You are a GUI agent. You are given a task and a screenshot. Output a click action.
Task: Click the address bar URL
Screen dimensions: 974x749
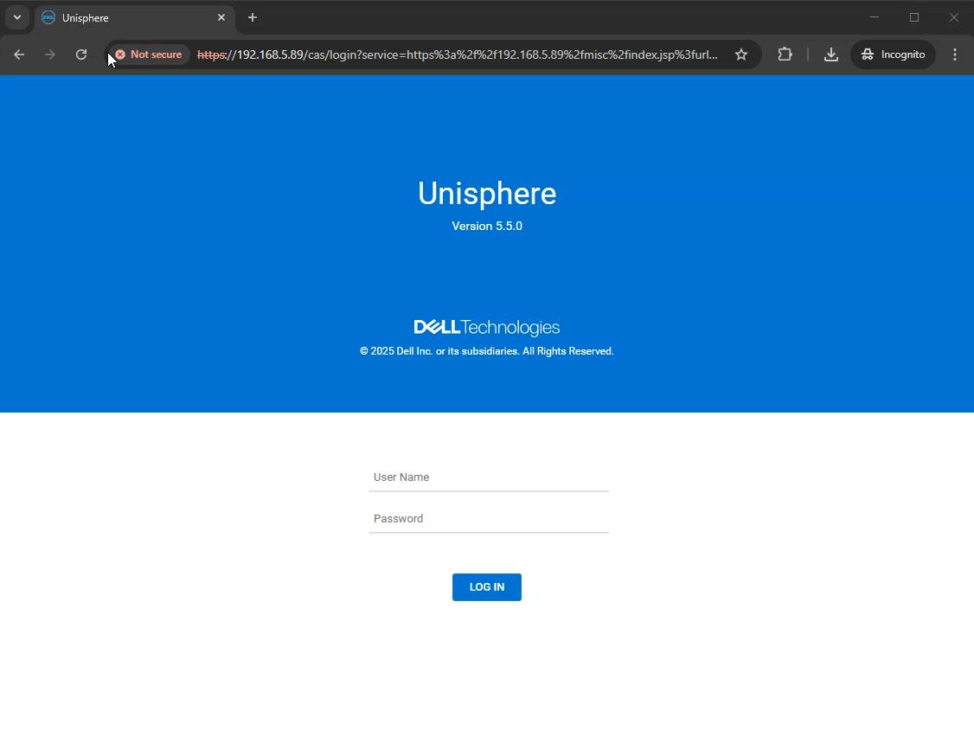458,54
